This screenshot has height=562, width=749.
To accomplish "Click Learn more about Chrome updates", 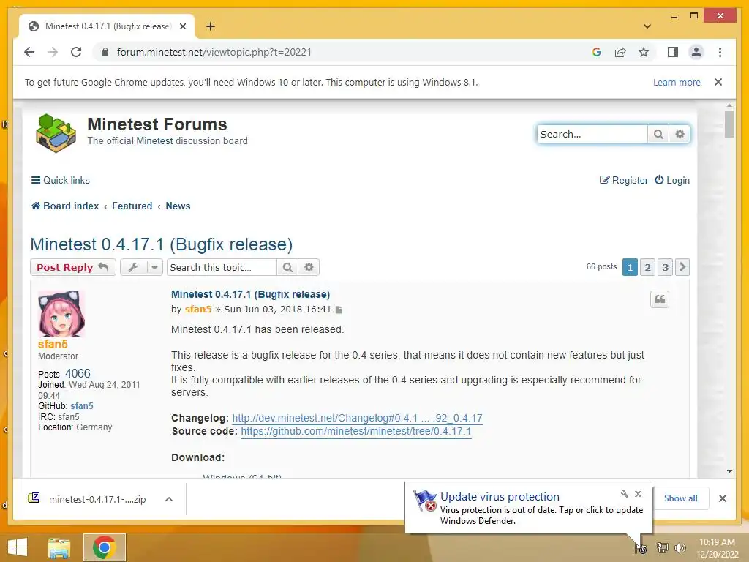I will point(677,82).
